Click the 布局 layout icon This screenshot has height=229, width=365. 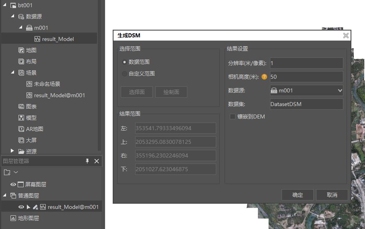click(x=21, y=61)
